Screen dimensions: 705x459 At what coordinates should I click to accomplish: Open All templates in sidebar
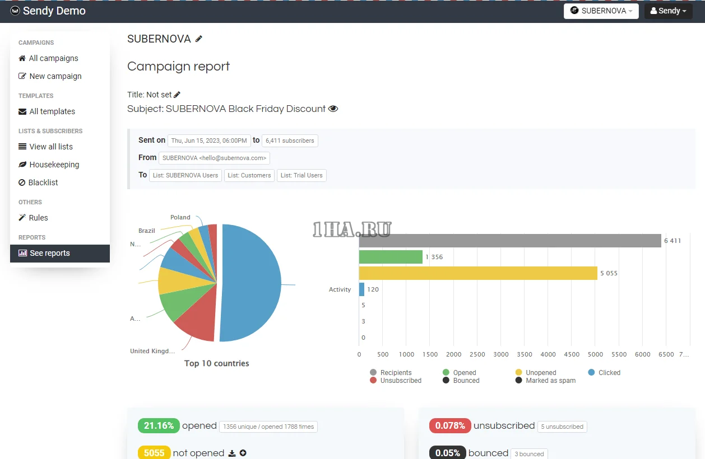tap(52, 111)
